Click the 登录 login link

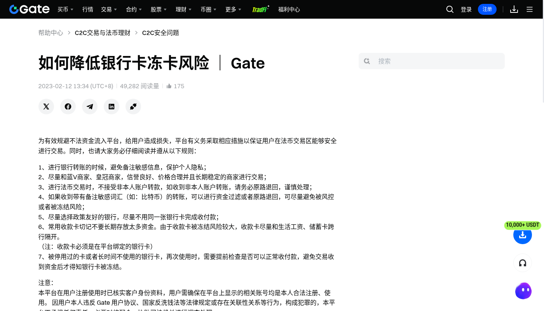pos(466,9)
